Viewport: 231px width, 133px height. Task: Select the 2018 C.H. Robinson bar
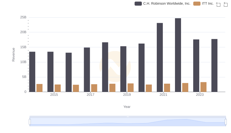(x=105, y=67)
